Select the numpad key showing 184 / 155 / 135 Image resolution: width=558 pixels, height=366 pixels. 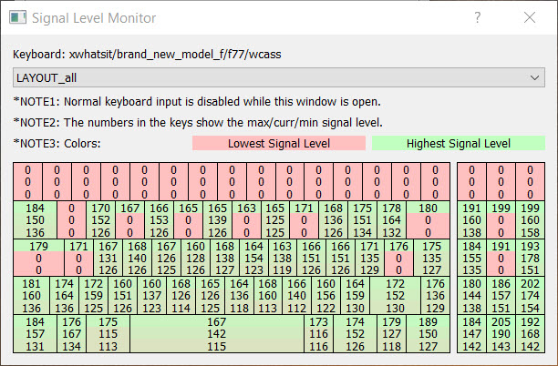click(x=471, y=258)
